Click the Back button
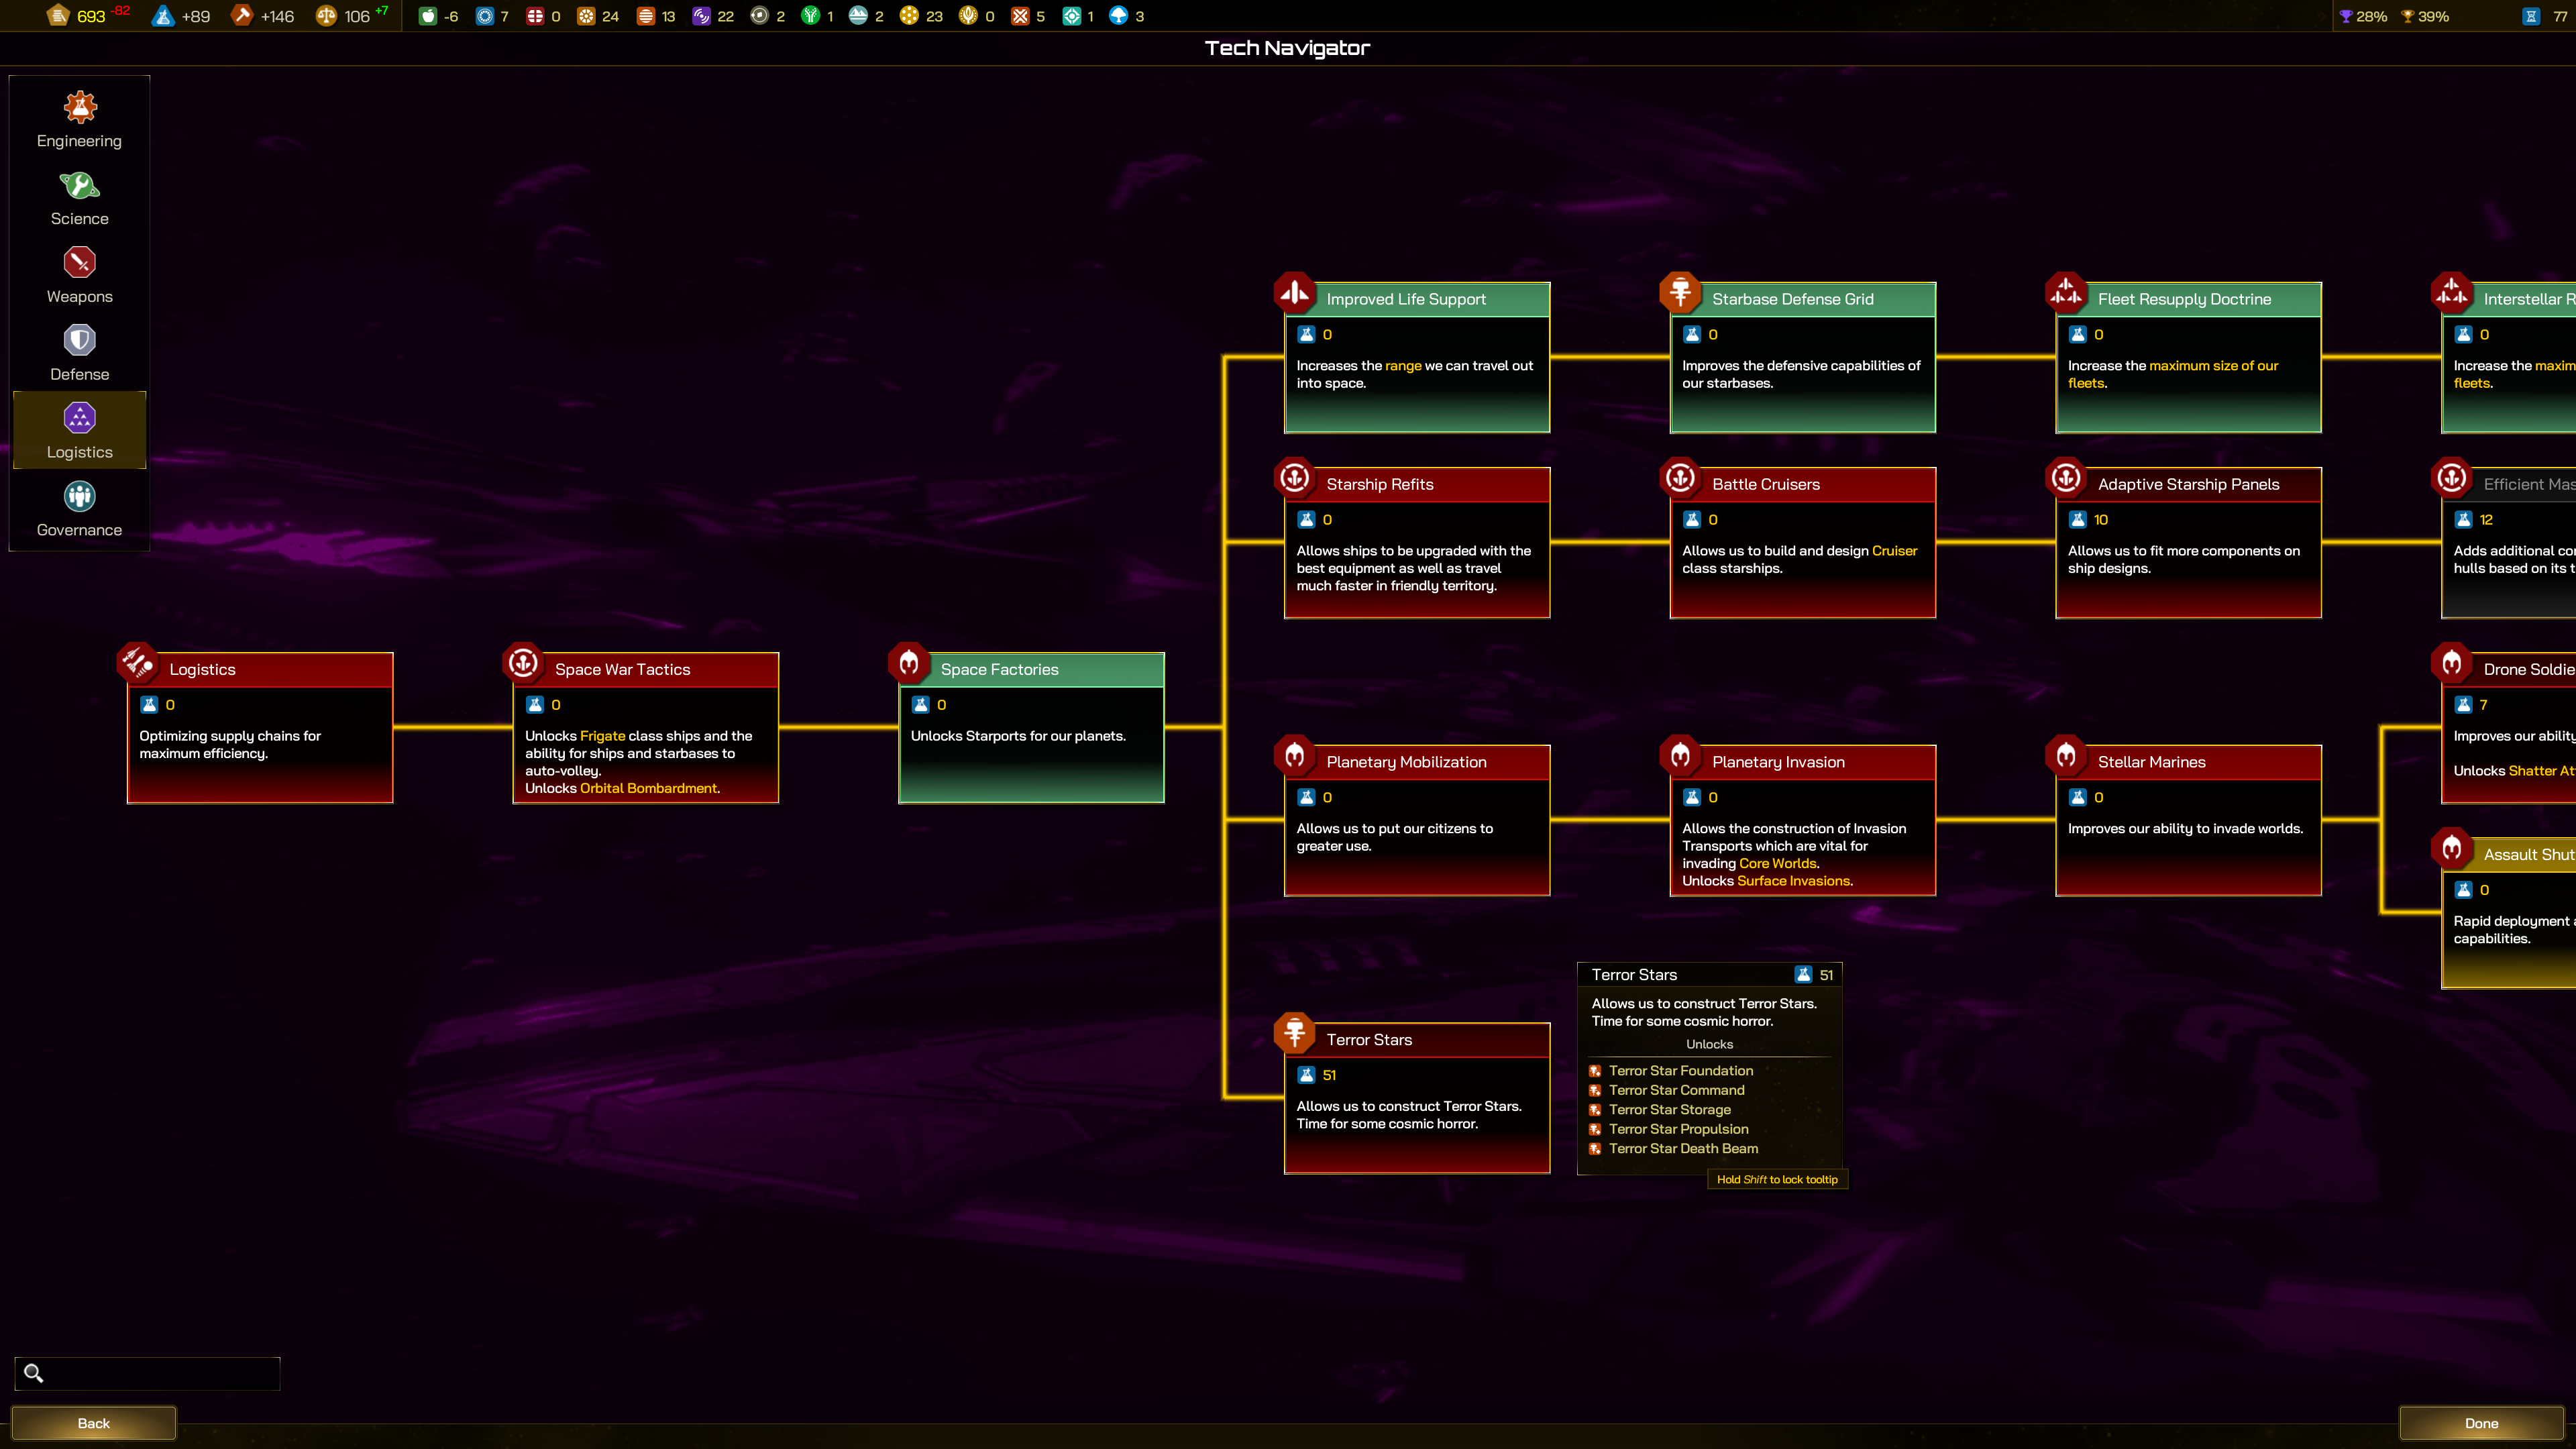The height and width of the screenshot is (1449, 2576). coord(93,1423)
